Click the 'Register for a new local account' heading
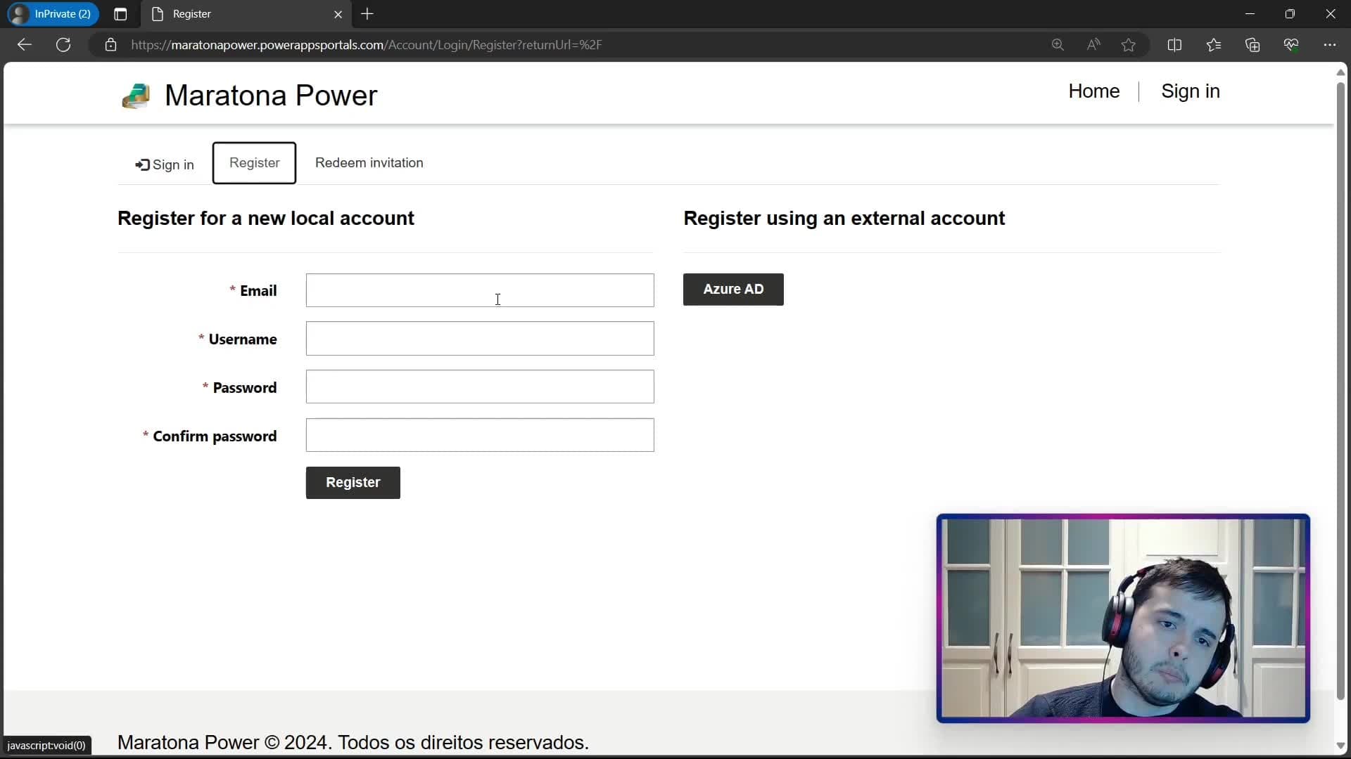 pyautogui.click(x=266, y=219)
